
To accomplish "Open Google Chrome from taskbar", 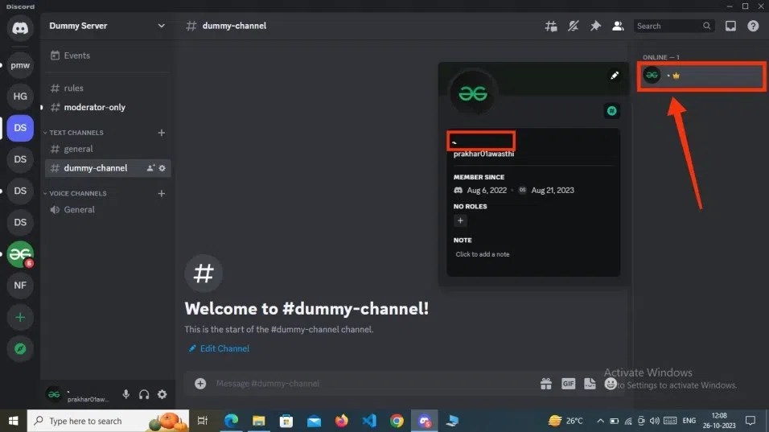I will (397, 421).
